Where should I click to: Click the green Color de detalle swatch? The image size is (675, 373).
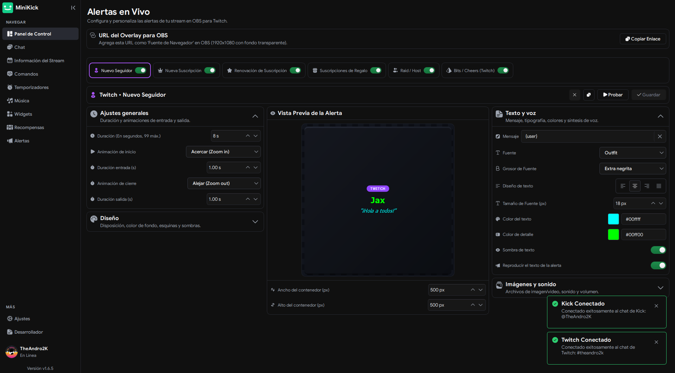[x=613, y=234]
